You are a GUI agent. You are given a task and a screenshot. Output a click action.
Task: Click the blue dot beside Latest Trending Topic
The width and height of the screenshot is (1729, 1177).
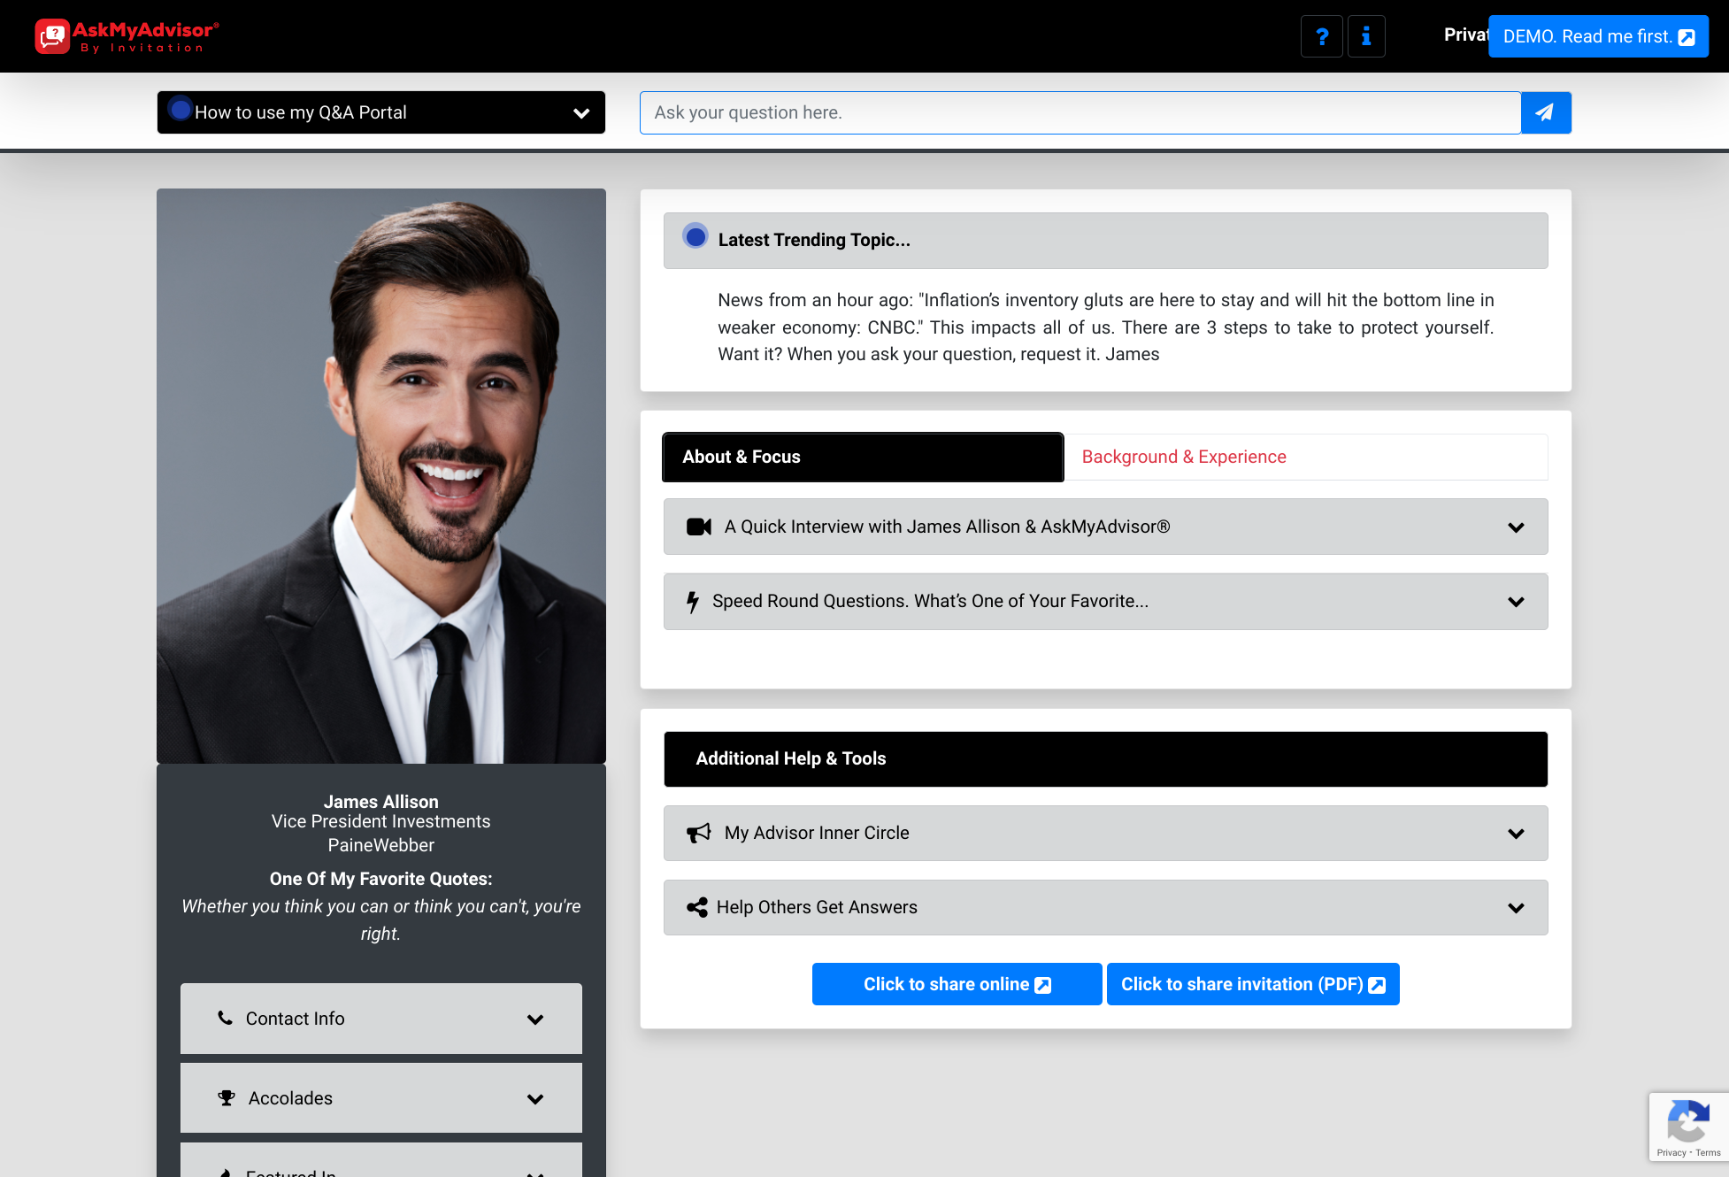point(695,236)
